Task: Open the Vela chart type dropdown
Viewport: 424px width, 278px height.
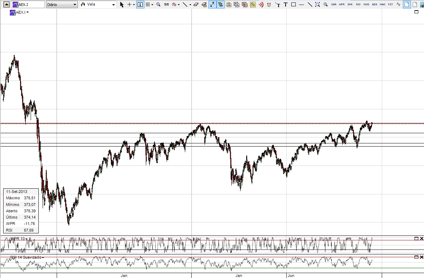Action: click(x=98, y=5)
